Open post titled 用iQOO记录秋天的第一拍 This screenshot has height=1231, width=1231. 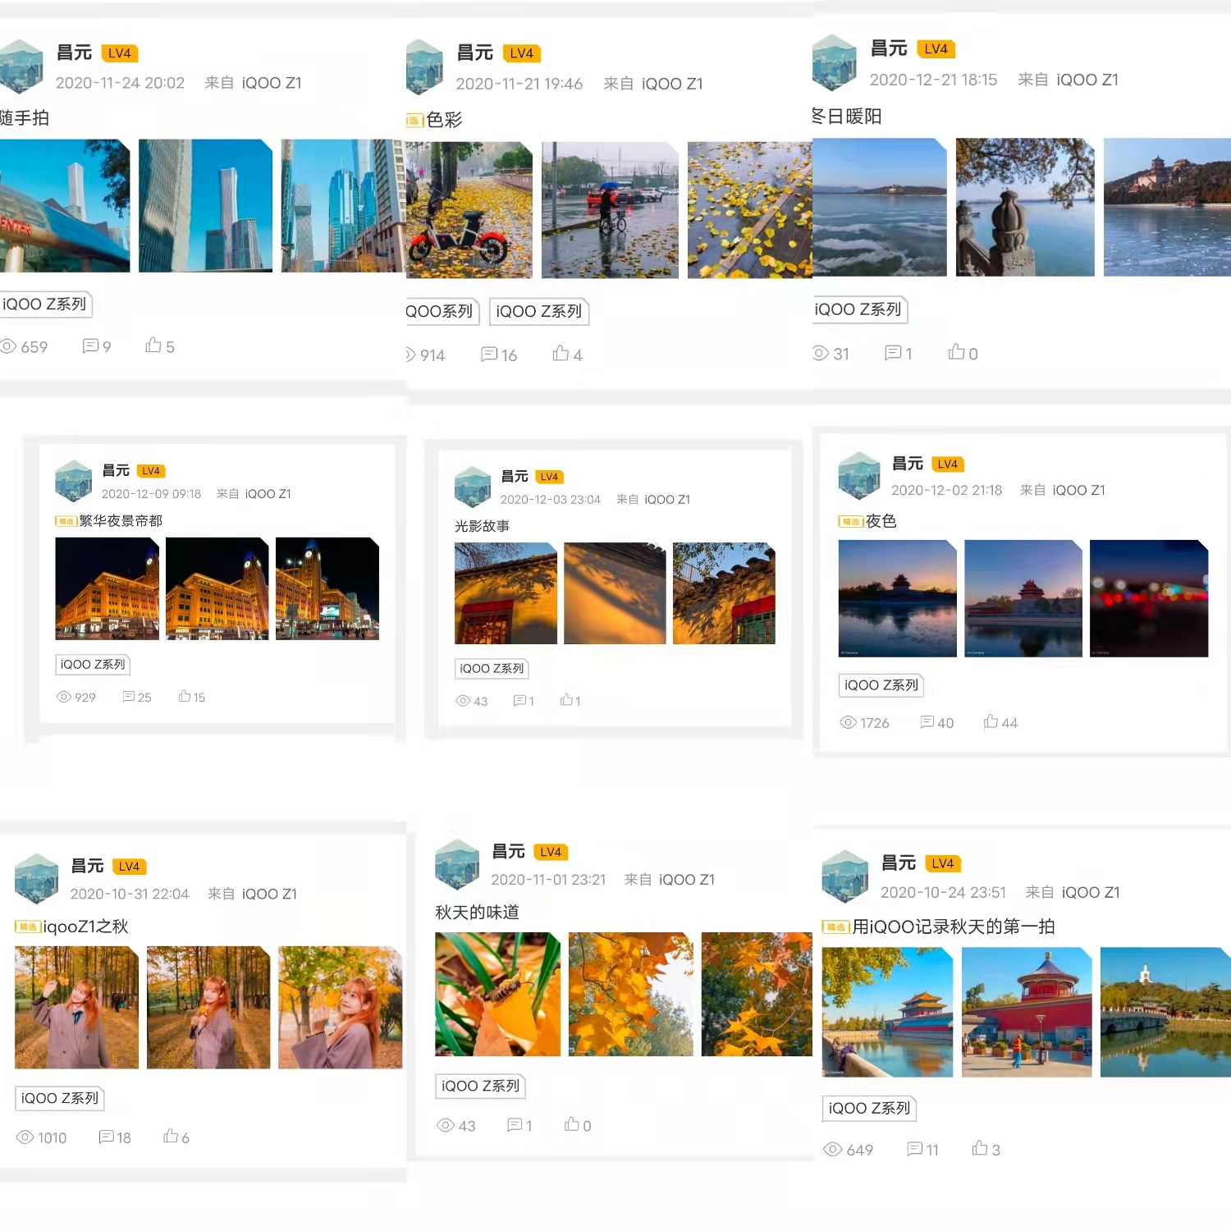tap(954, 926)
